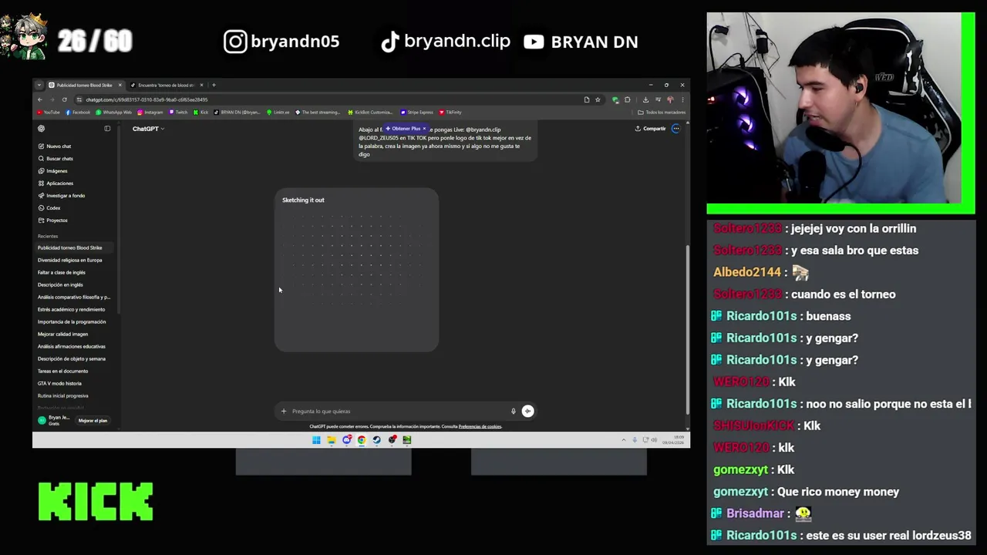The image size is (987, 555).
Task: Switch to the Publicidad torneo Blood Strike tab
Action: pos(83,85)
